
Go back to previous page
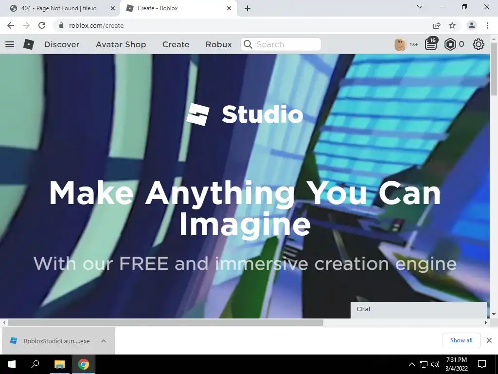coord(11,25)
